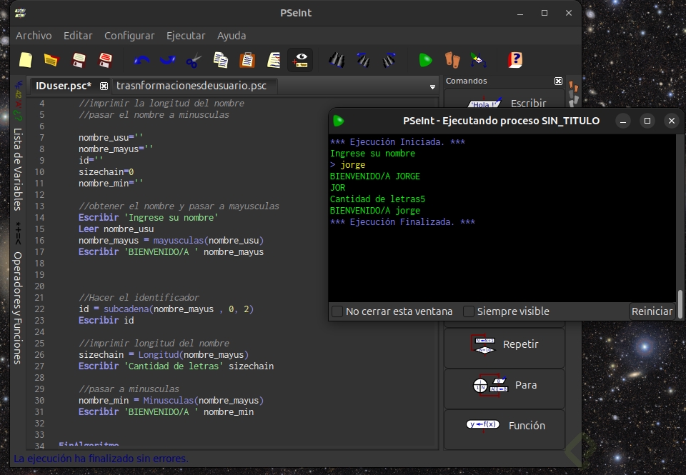Run the algorithm with green play icon

(426, 60)
